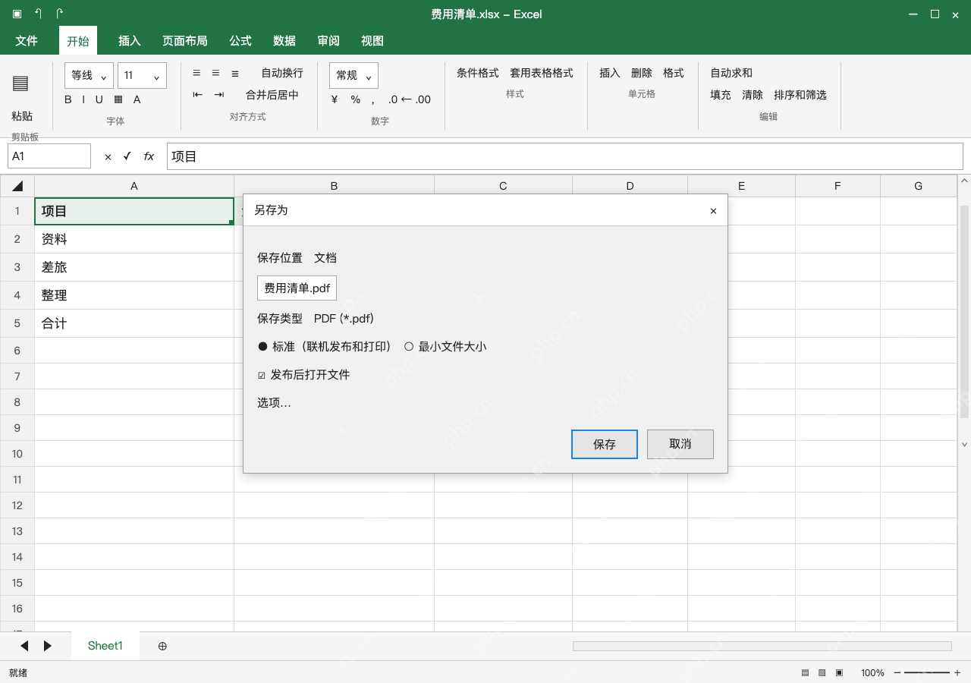Open the 排序和筛选 menu
The width and height of the screenshot is (971, 683).
pyautogui.click(x=800, y=95)
